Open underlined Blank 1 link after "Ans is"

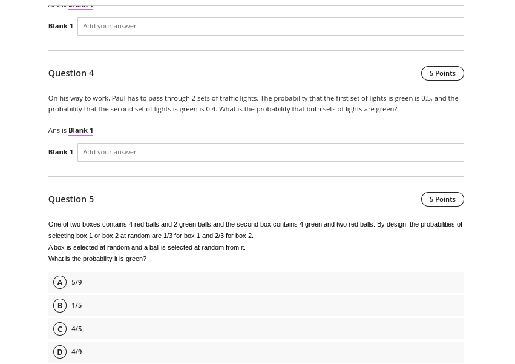tap(81, 131)
